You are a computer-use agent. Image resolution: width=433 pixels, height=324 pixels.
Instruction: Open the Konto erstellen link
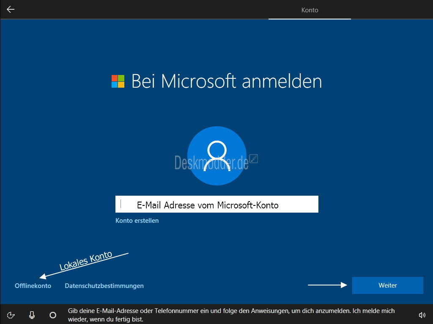(x=137, y=221)
